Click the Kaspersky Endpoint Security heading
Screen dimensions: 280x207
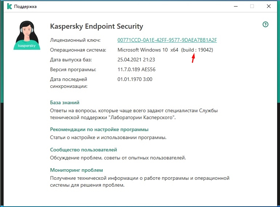[96, 26]
